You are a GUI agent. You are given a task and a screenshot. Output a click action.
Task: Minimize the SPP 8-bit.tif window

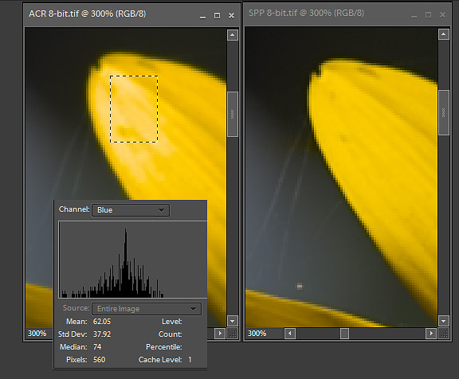[x=414, y=15]
